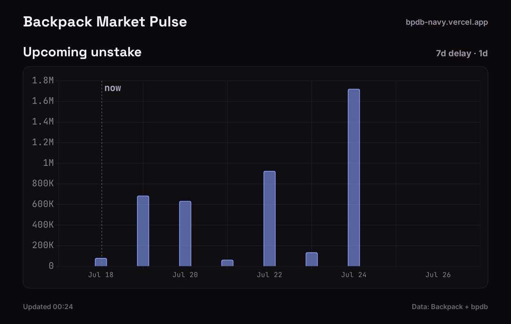Click the 600K y-axis label

pos(43,204)
